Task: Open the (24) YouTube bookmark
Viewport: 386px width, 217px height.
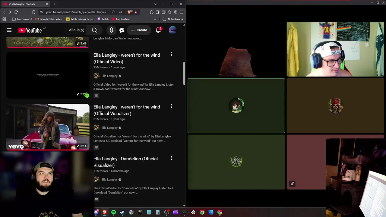Action: tap(121, 19)
